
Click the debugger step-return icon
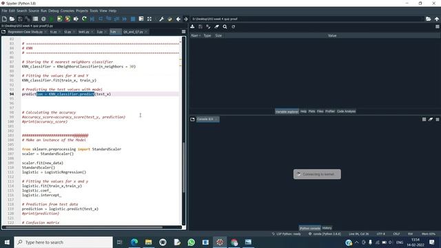point(116,19)
